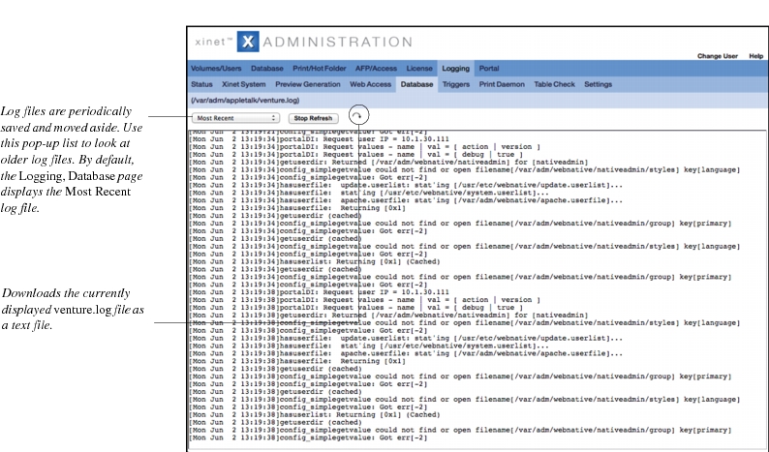
Task: Open the Most Recent log file dropdown
Action: pyautogui.click(x=235, y=118)
